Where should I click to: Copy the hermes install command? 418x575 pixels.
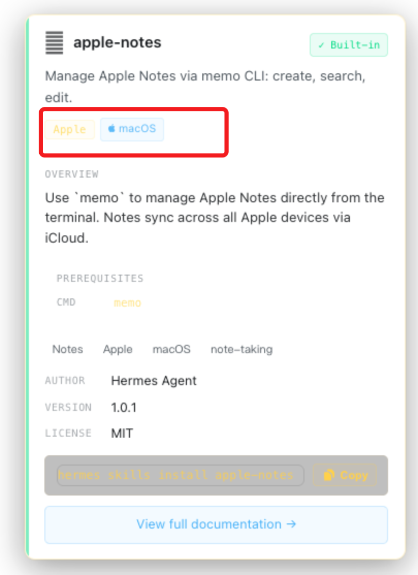345,475
